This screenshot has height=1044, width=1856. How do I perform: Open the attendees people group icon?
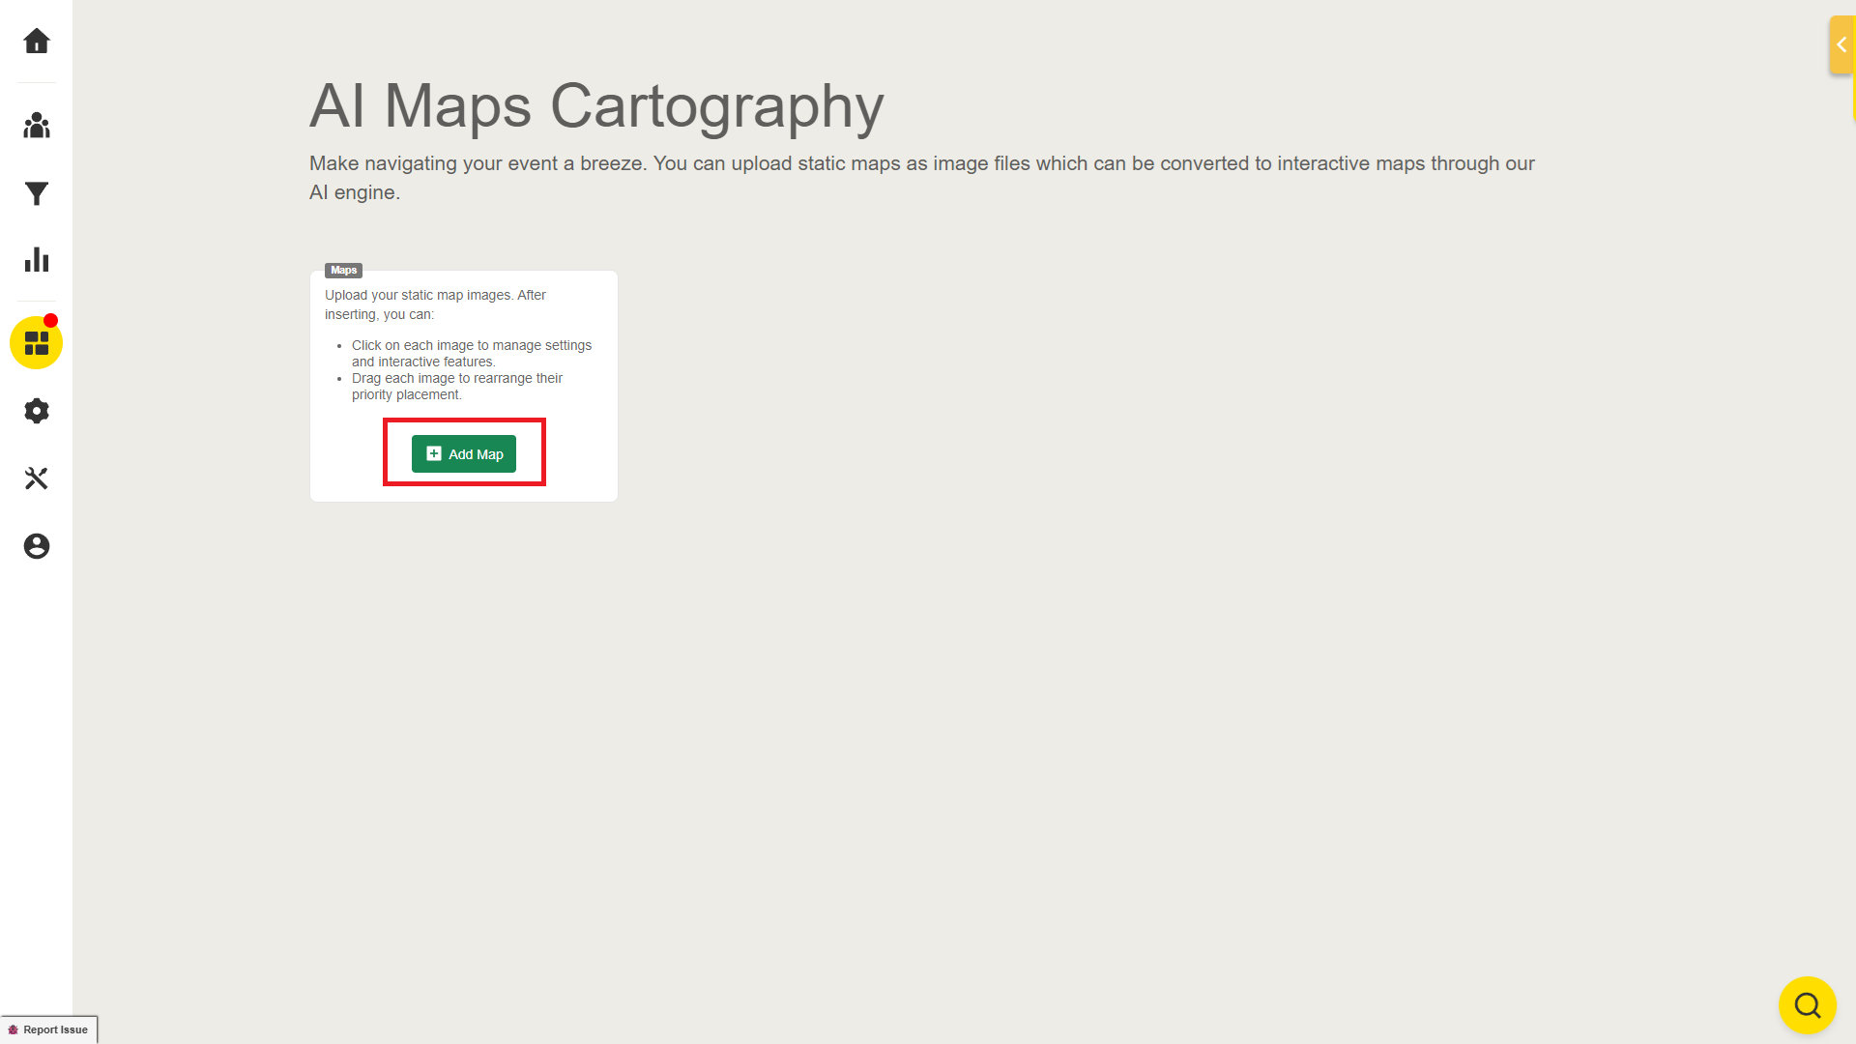point(37,126)
